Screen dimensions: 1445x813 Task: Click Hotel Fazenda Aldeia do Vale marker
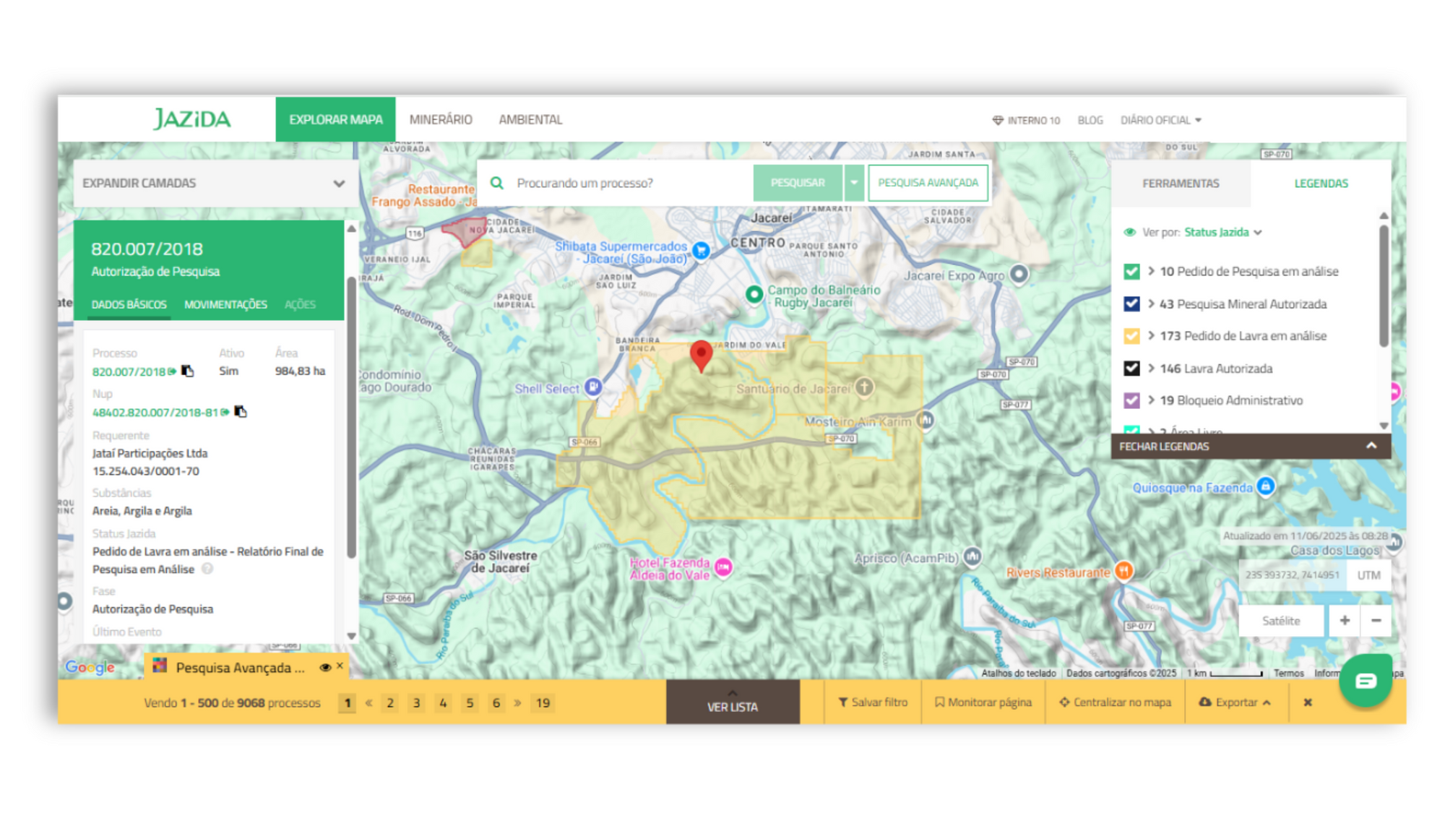723,568
